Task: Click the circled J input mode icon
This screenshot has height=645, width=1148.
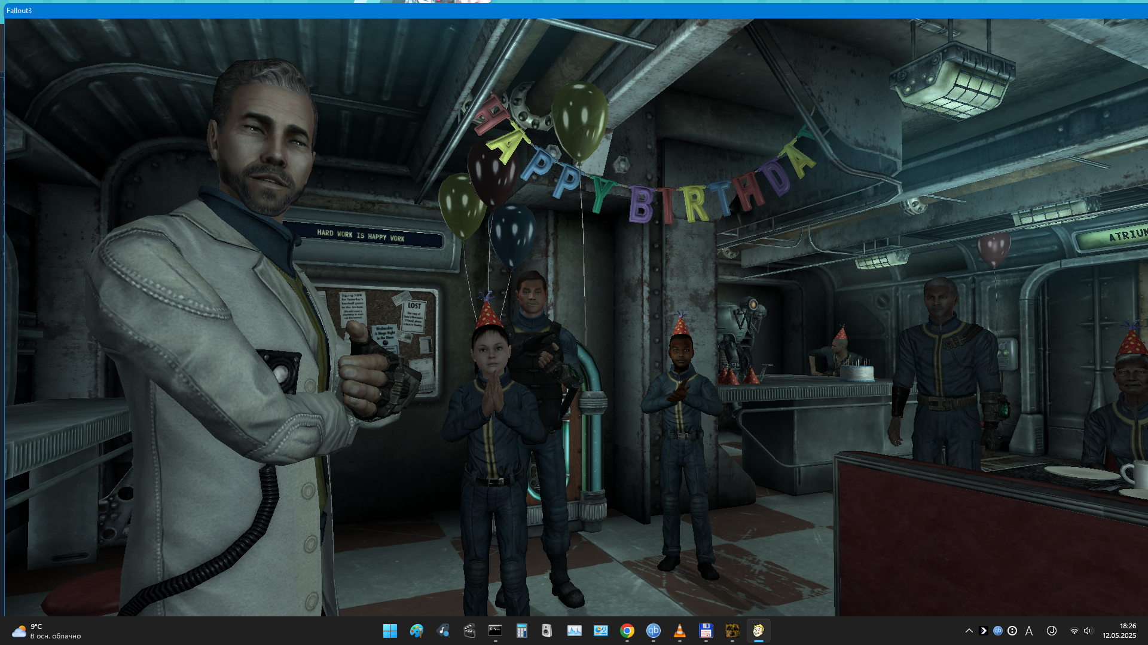Action: [x=1052, y=631]
